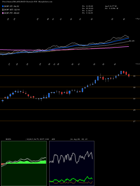Click the ADX '(14 day) 20, +32, -21' text

79,139
